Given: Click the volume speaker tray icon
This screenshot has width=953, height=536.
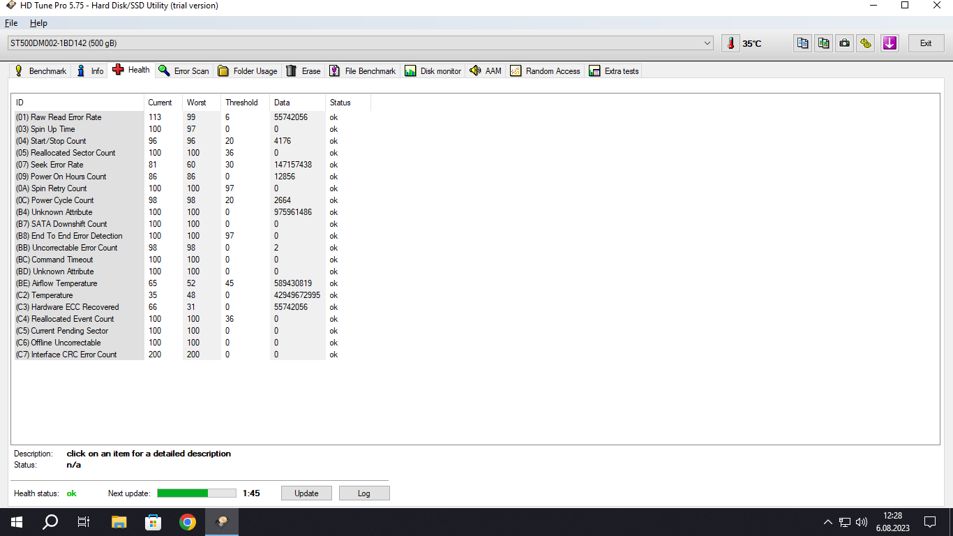Looking at the screenshot, I should coord(862,522).
